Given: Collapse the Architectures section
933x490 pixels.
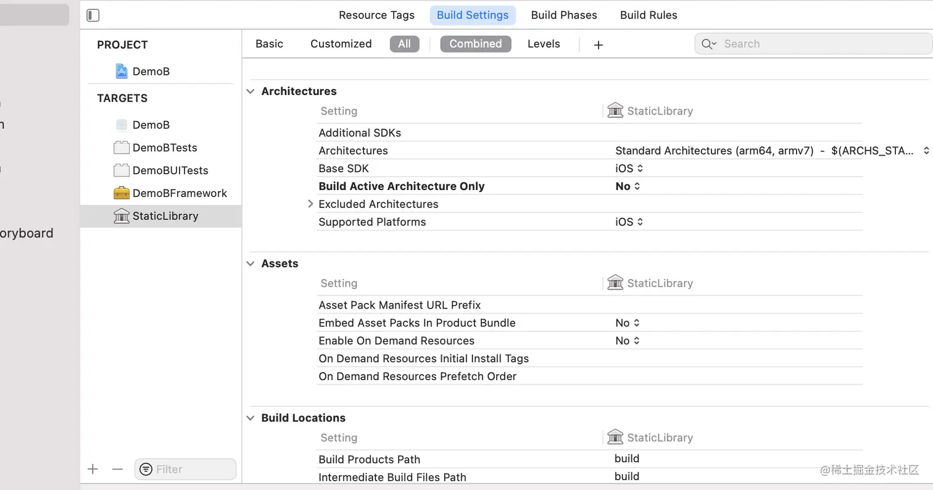Looking at the screenshot, I should tap(251, 91).
